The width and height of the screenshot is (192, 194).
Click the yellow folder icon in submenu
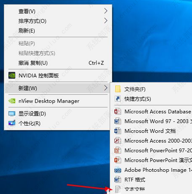pyautogui.click(x=118, y=89)
